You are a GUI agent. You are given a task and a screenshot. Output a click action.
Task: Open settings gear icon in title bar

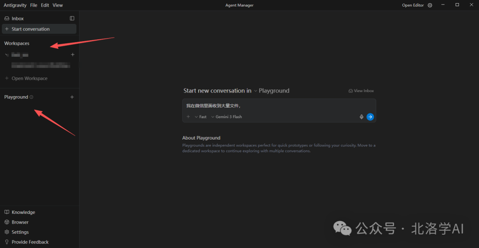(429, 5)
